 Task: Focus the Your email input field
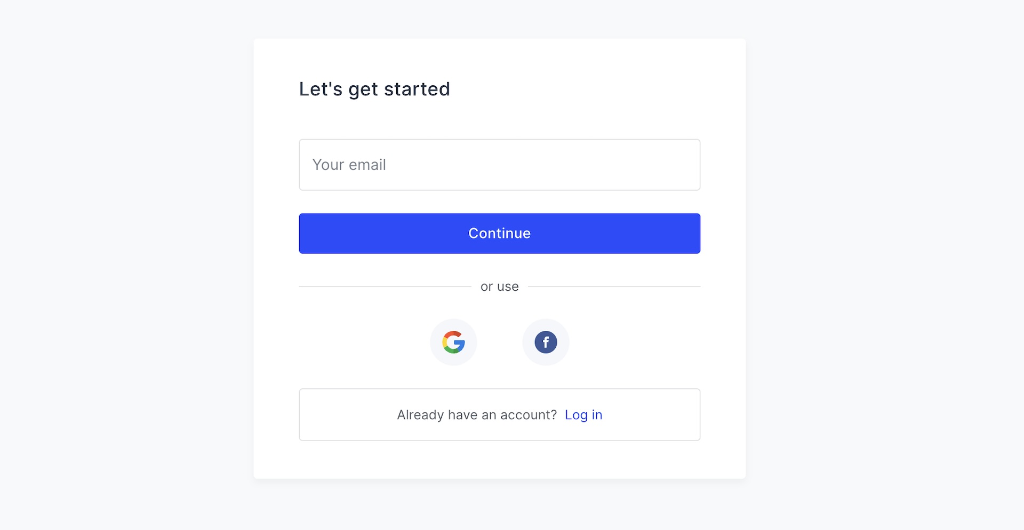(499, 165)
